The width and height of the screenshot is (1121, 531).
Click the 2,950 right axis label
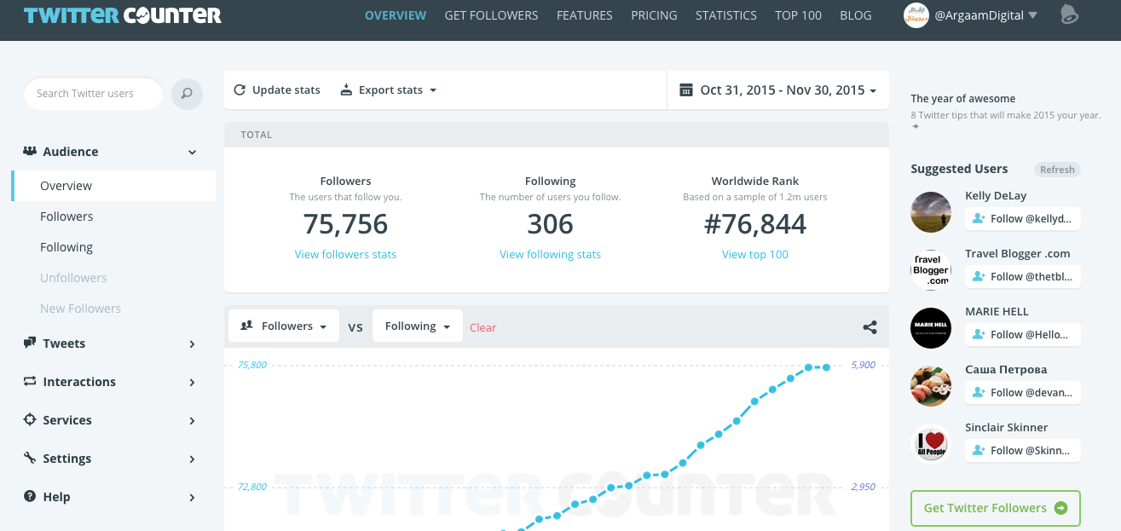pyautogui.click(x=863, y=487)
